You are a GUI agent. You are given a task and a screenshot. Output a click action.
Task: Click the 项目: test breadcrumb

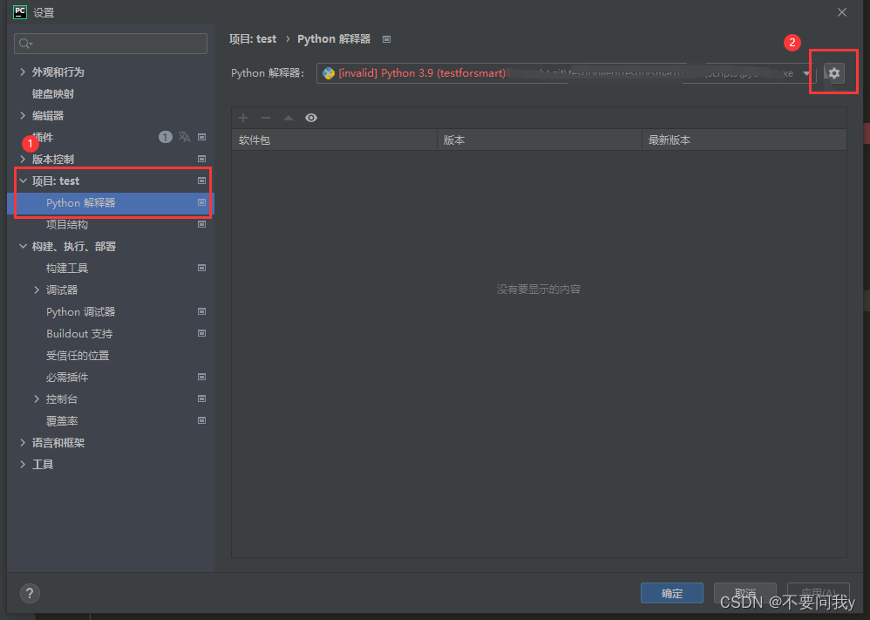[x=253, y=39]
